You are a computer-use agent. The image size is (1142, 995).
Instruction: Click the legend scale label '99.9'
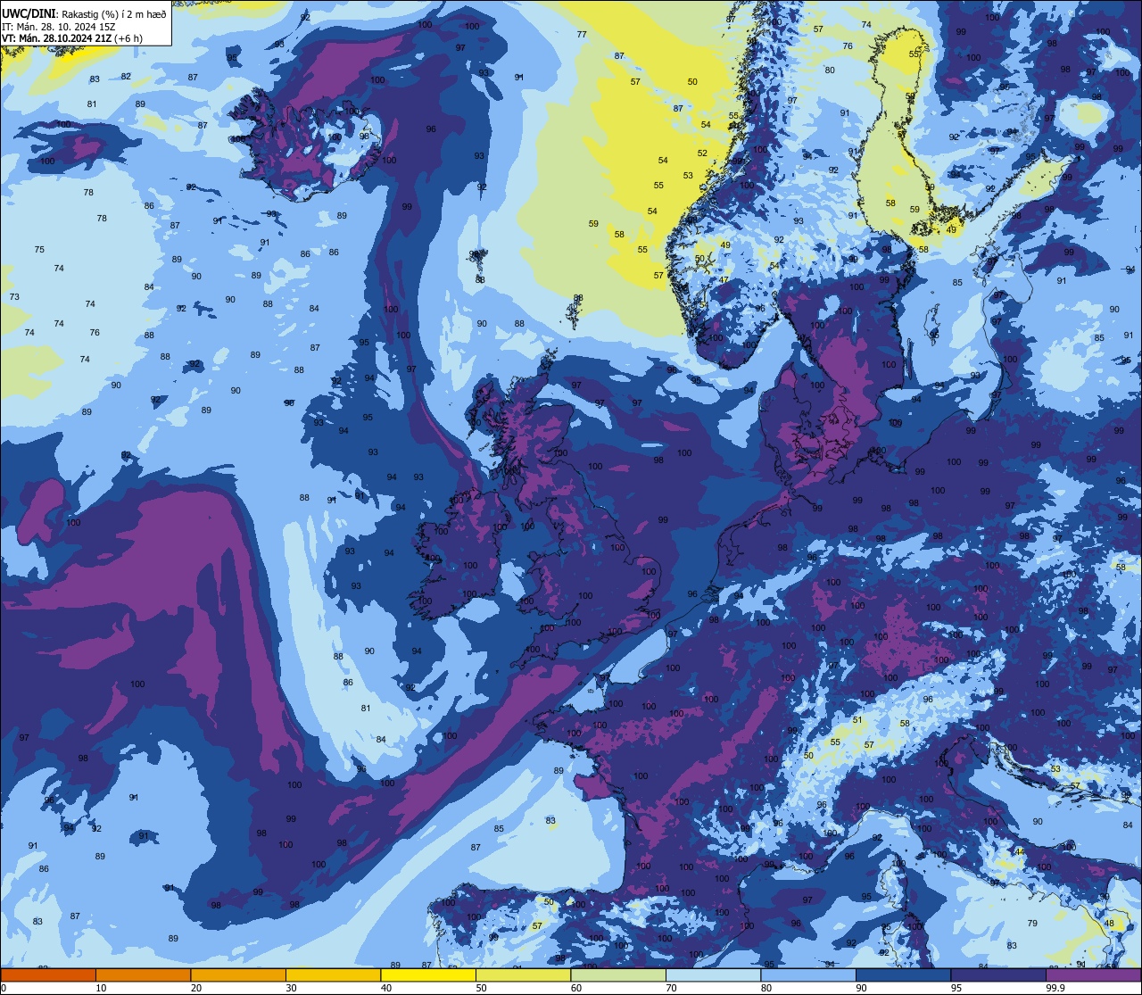[1055, 988]
